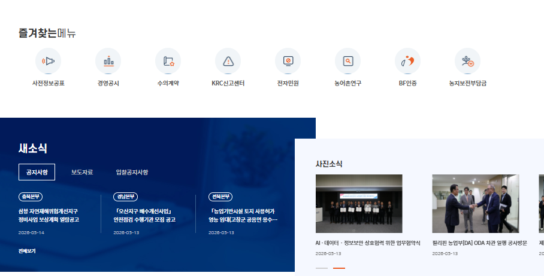Open notice 농업기반시설 토지 사용허가

pyautogui.click(x=243, y=216)
